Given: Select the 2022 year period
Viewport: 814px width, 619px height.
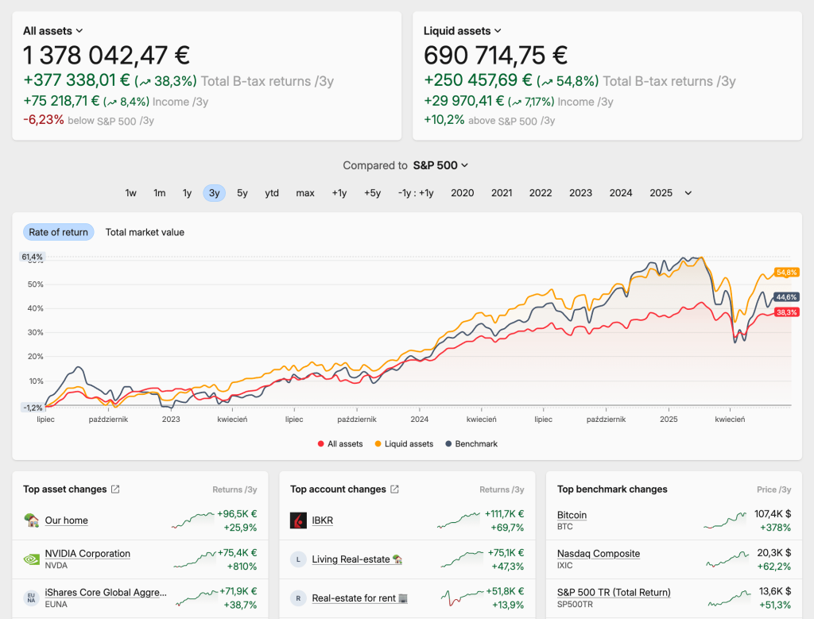Looking at the screenshot, I should pyautogui.click(x=541, y=193).
